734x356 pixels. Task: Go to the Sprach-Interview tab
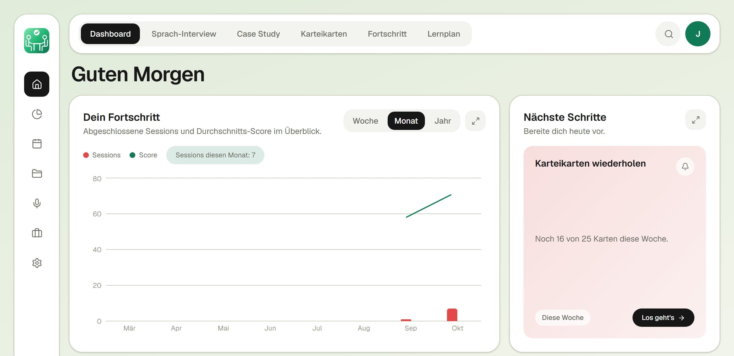(184, 34)
